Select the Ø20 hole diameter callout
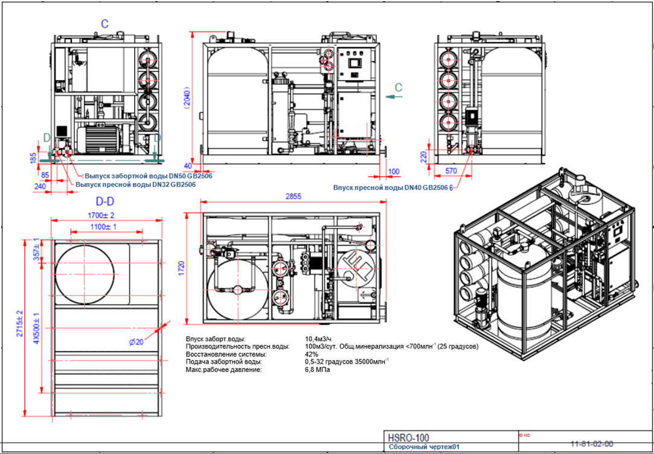This screenshot has height=454, width=654. 136,342
